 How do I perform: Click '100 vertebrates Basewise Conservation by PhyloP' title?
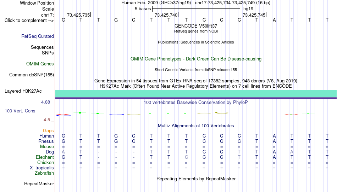[196, 103]
